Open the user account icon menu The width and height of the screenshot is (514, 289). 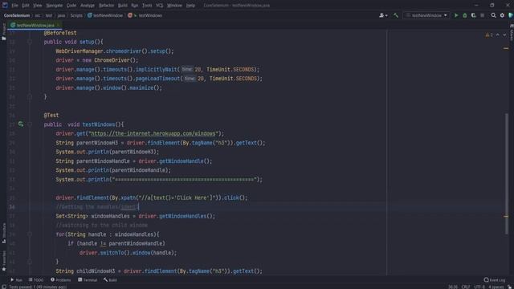(383, 15)
